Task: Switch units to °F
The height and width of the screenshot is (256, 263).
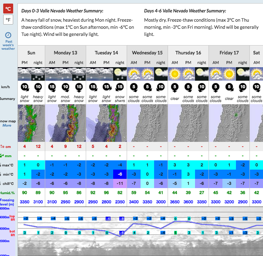Action: [8, 20]
